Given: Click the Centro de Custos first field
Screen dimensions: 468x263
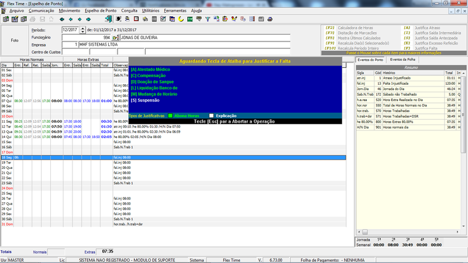Looking at the screenshot, I should point(75,52).
